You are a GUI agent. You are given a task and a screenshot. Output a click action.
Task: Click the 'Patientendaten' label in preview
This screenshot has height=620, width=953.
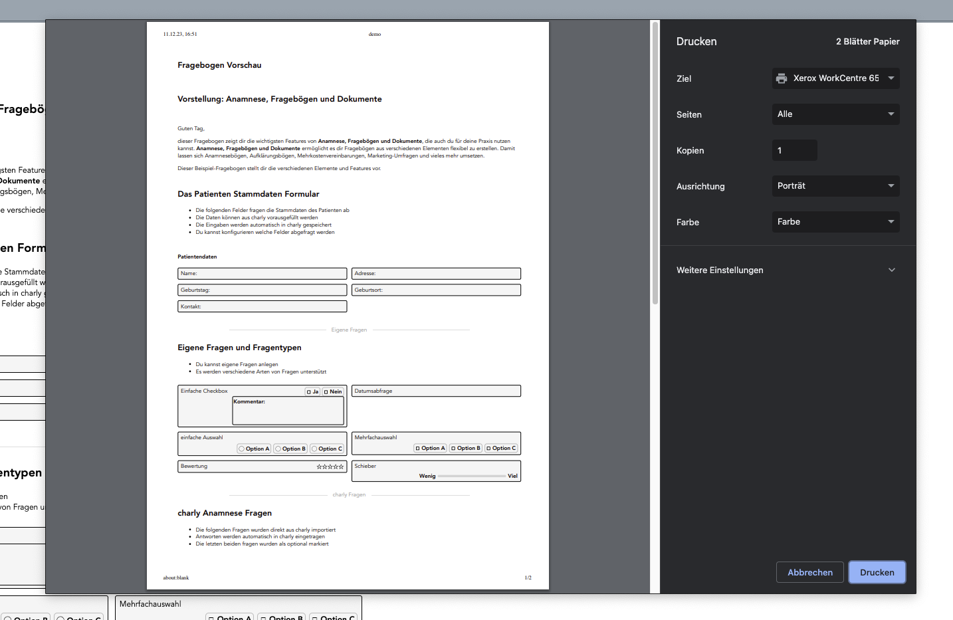tap(197, 257)
